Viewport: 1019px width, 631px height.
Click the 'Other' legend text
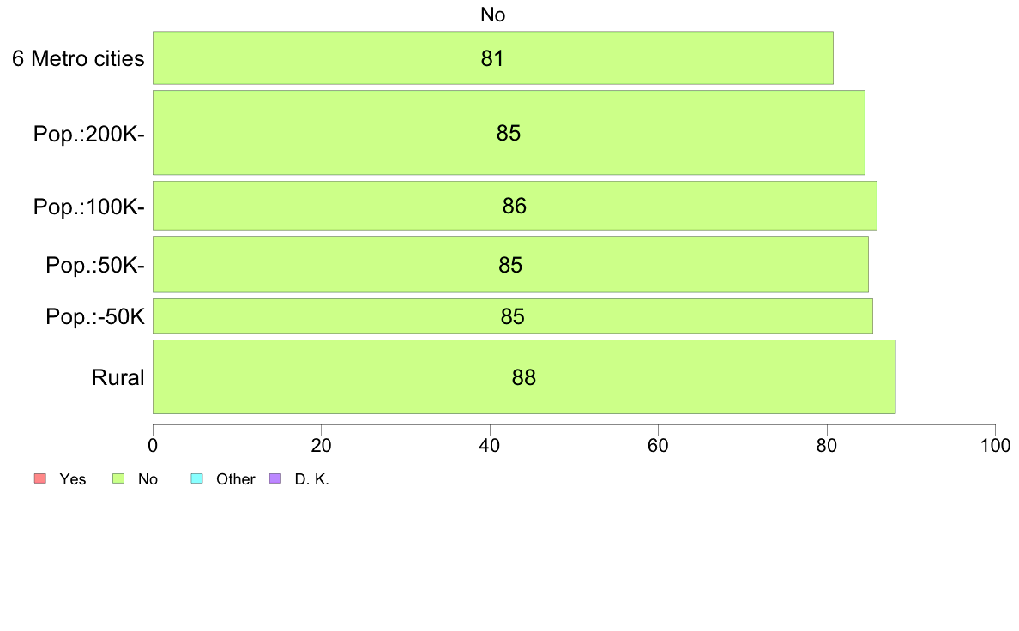(x=235, y=479)
